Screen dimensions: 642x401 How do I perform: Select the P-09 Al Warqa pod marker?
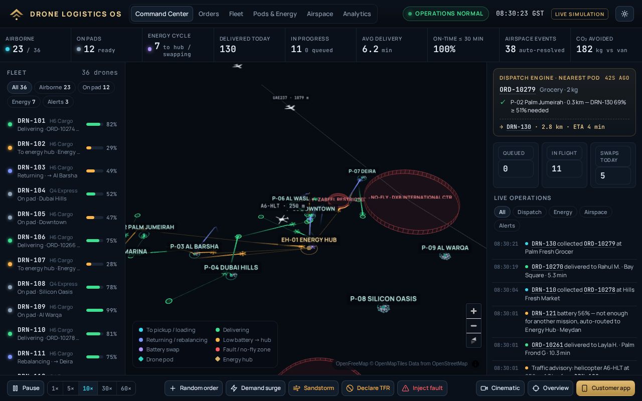(x=445, y=256)
